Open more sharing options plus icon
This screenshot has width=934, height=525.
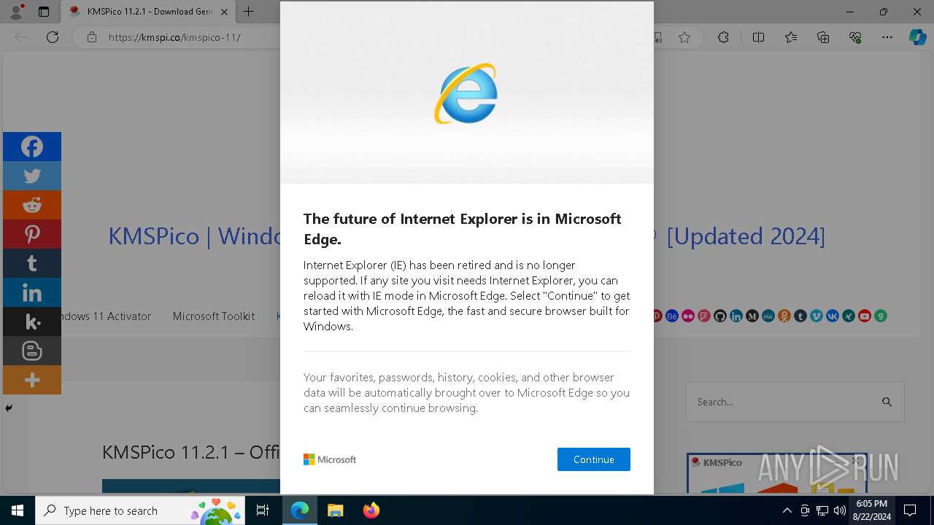[32, 380]
